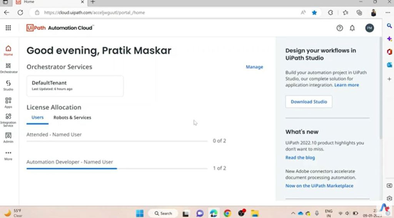Open the browser profile picture
This screenshot has width=394, height=218.
(x=373, y=13)
